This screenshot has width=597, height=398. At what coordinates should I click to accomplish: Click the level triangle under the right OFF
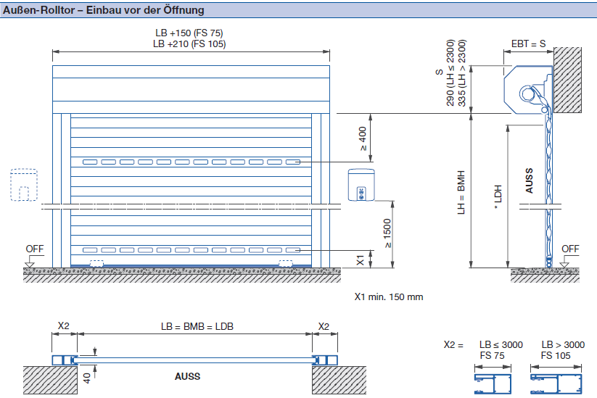(x=564, y=265)
